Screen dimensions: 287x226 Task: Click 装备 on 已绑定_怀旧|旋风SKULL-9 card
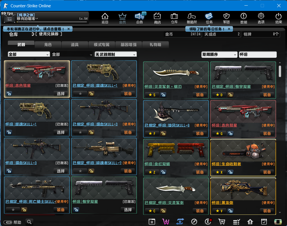pos(200,133)
